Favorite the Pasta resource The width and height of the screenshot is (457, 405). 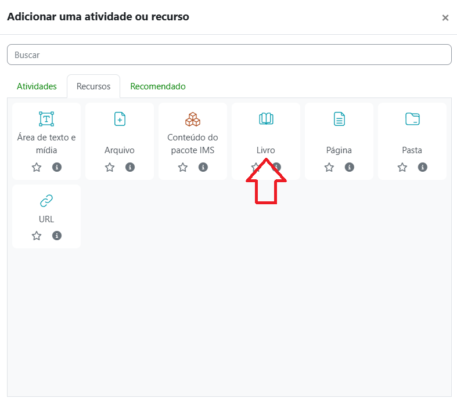402,167
